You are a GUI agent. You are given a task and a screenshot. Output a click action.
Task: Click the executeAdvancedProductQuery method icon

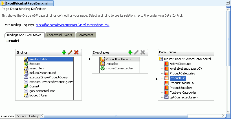coord(26,82)
